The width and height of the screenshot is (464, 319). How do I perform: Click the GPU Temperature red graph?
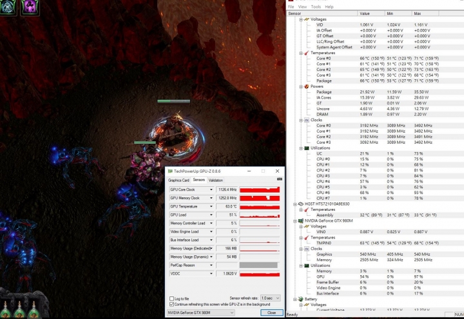(260, 206)
